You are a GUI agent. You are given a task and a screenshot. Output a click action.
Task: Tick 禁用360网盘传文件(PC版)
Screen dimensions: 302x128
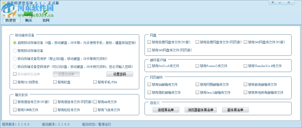245,42
